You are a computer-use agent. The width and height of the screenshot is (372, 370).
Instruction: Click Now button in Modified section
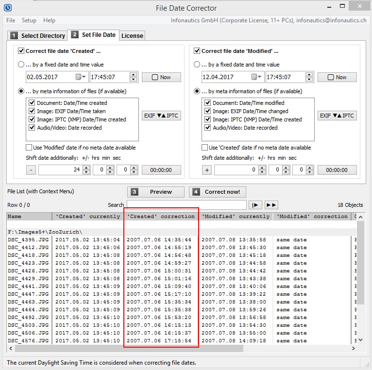337,77
